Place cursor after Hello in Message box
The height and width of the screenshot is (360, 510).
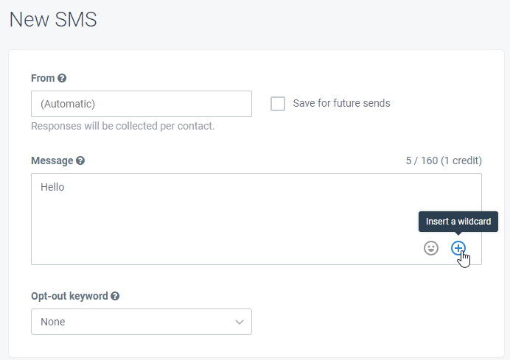tap(65, 187)
